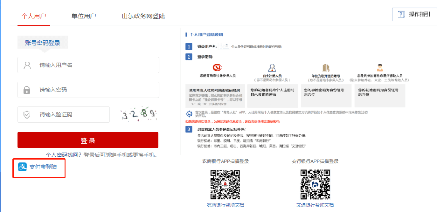Select 山东政务网登陆 tab
Screen dimensions: 444x212
tap(143, 16)
